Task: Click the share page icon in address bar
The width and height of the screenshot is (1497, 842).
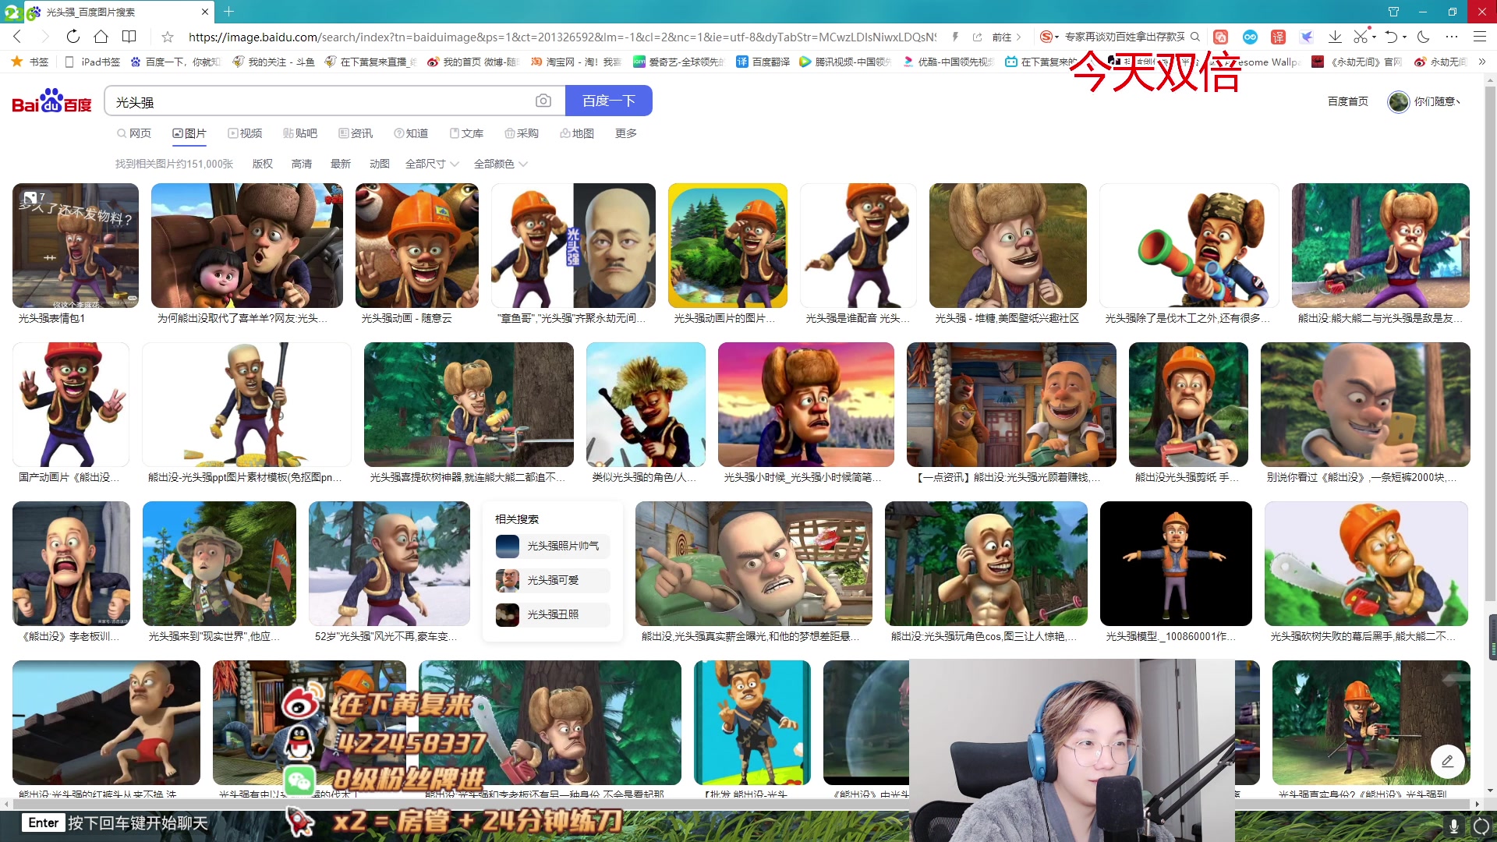Action: tap(977, 37)
